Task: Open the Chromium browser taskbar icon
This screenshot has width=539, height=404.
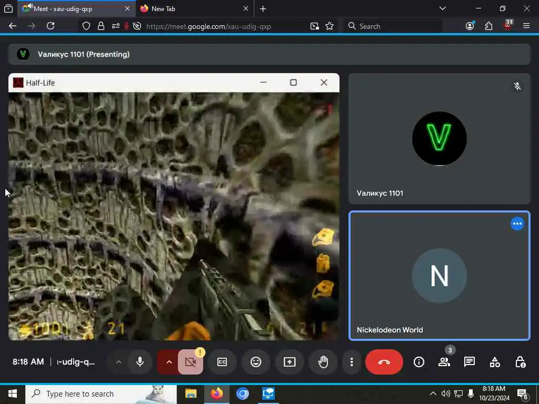Action: click(x=242, y=393)
